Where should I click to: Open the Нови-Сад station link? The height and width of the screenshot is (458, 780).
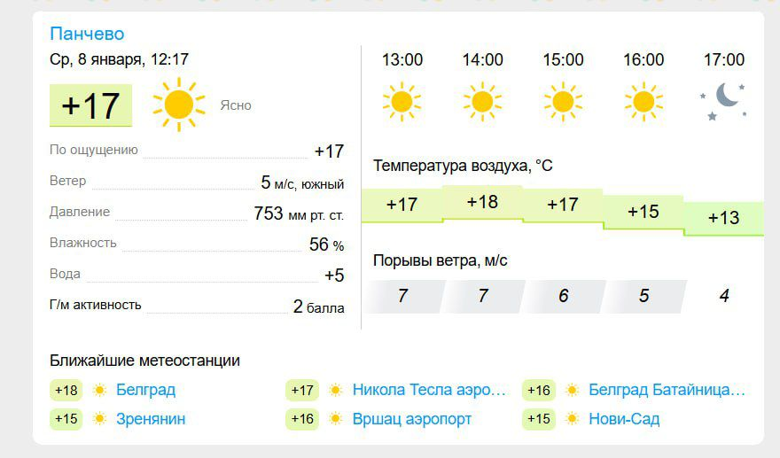point(624,419)
